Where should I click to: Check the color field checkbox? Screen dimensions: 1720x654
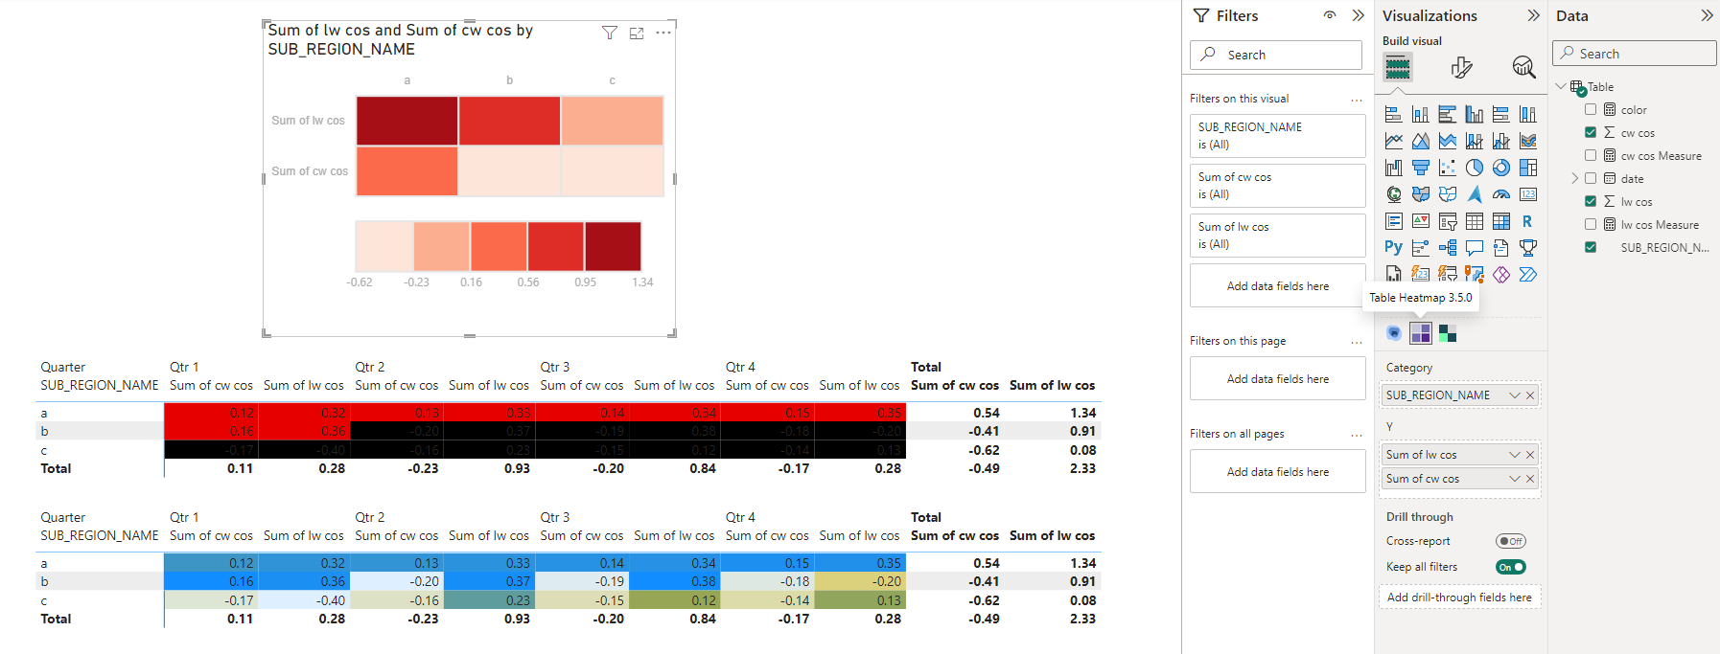pos(1591,109)
